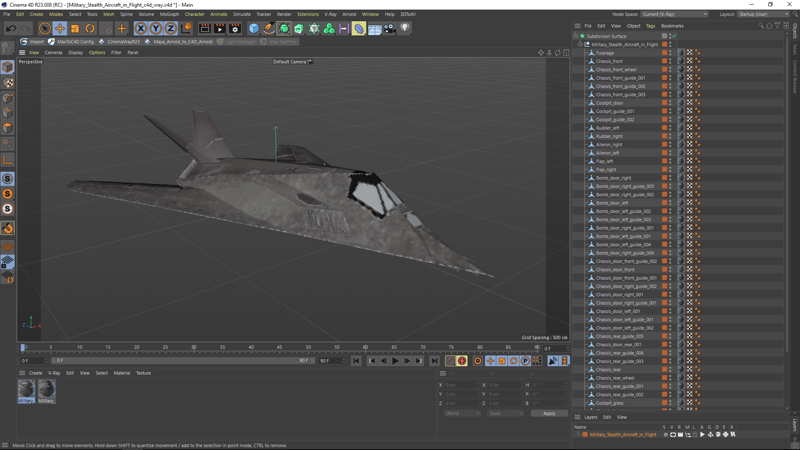Toggle layer visibility eye icon

[x=672, y=435]
